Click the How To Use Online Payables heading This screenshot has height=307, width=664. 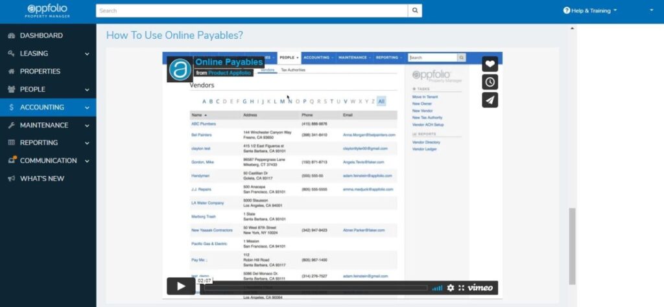coord(174,35)
